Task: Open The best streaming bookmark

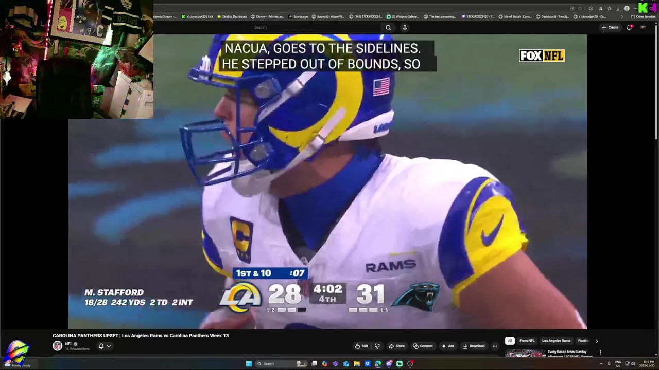Action: [x=440, y=16]
